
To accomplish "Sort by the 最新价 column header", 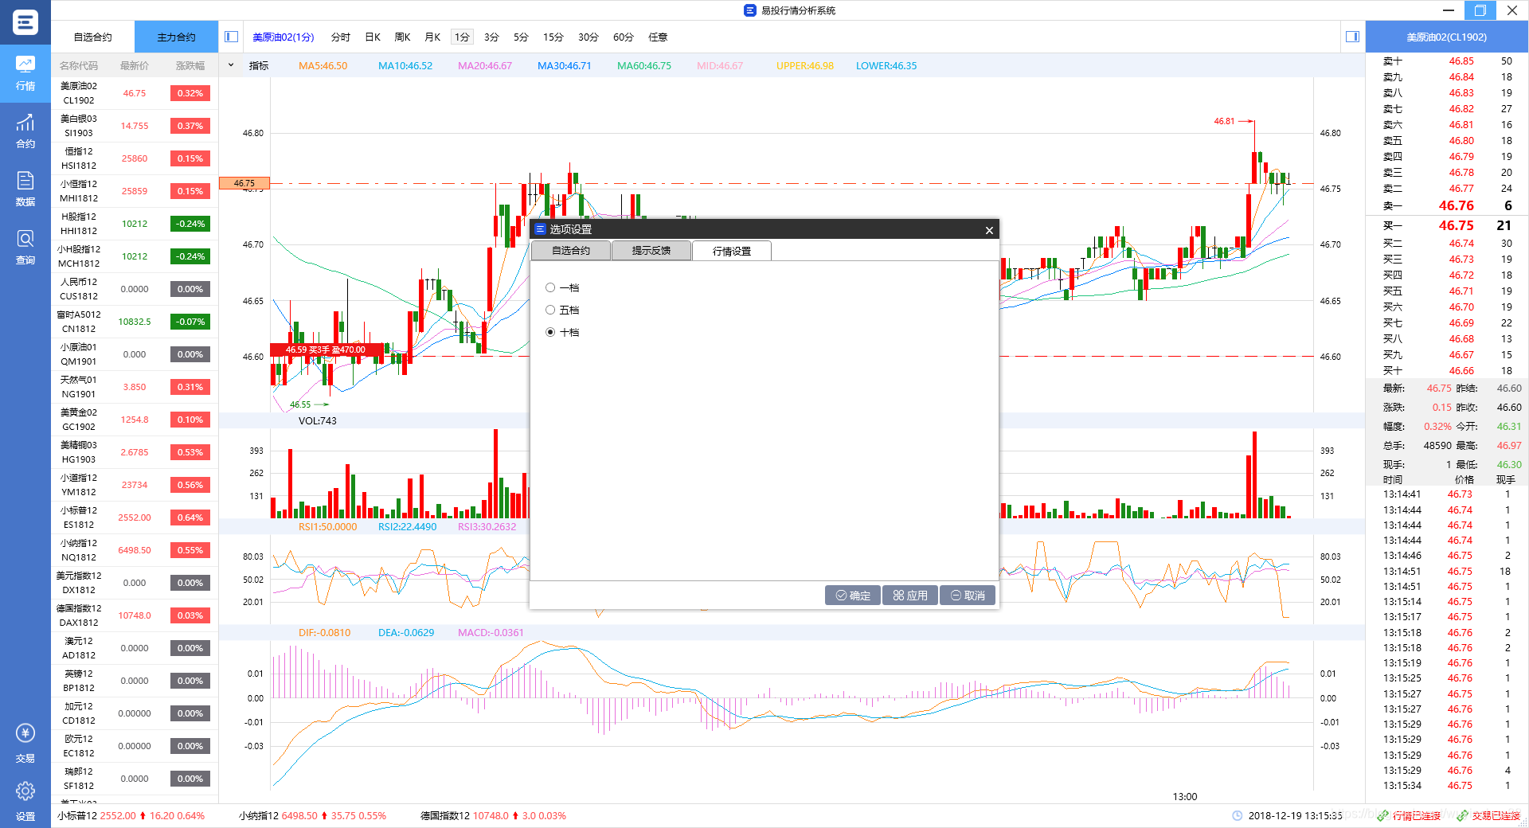I will [x=135, y=65].
